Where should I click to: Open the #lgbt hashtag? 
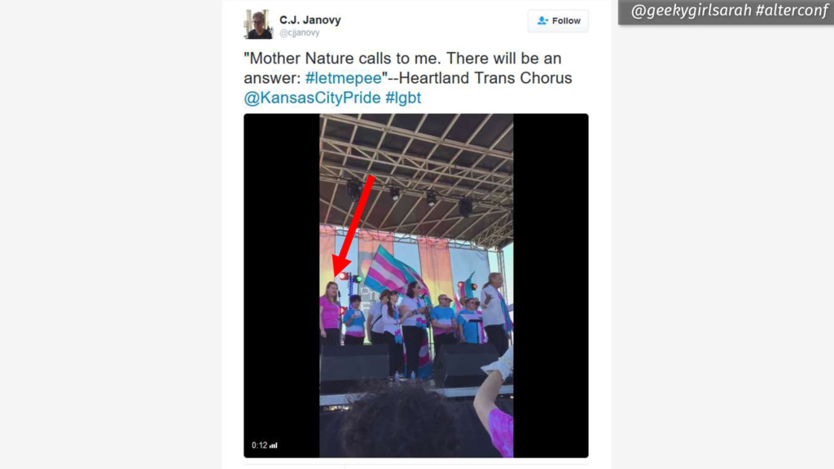click(x=403, y=98)
